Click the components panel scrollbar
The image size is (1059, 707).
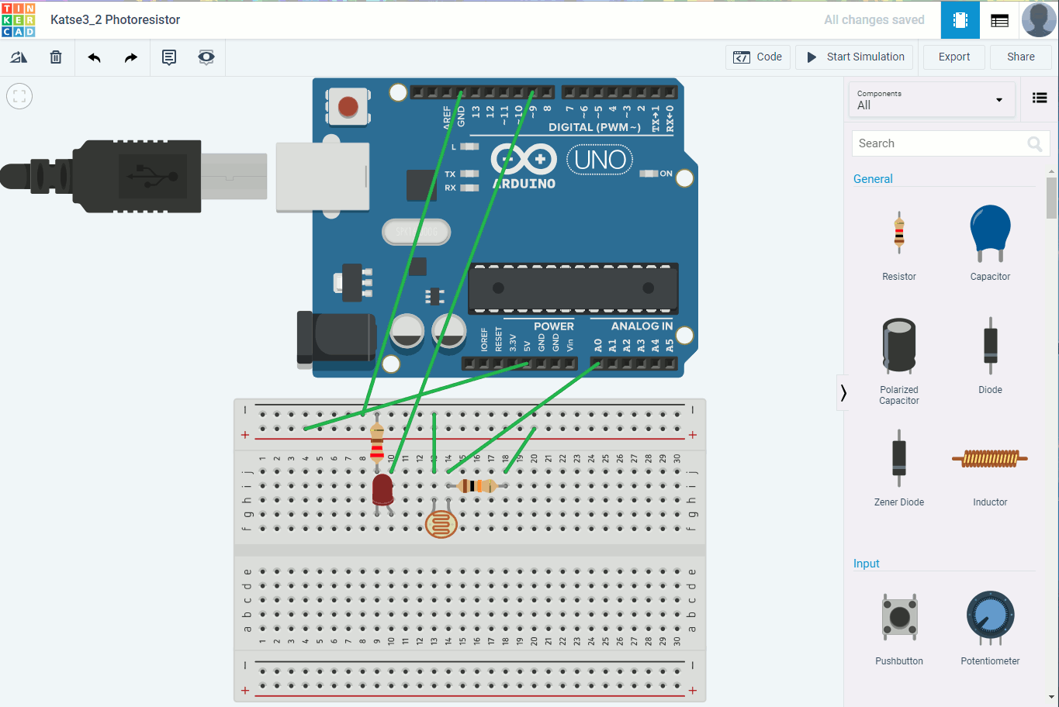pos(1051,198)
